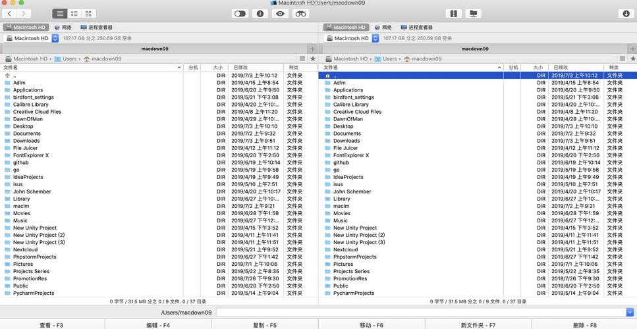This screenshot has width=637, height=329.
Task: Add new tab in left panel
Action: coord(312,49)
